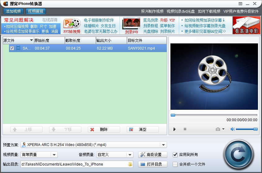Open 更多精彩见客服QQ空间 link
The width and height of the screenshot is (262, 173).
coord(205,31)
